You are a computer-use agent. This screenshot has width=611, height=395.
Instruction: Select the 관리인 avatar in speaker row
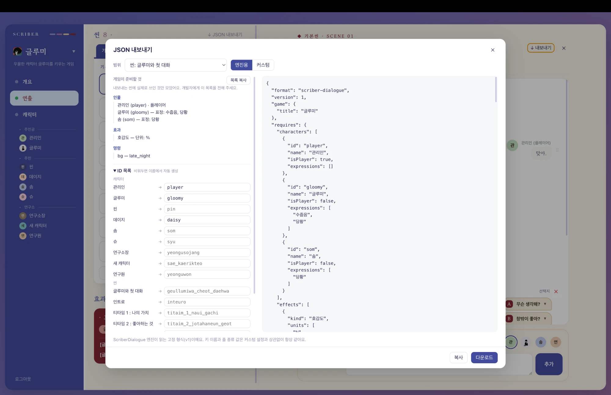[511, 342]
